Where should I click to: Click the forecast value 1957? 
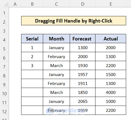coord(83,74)
